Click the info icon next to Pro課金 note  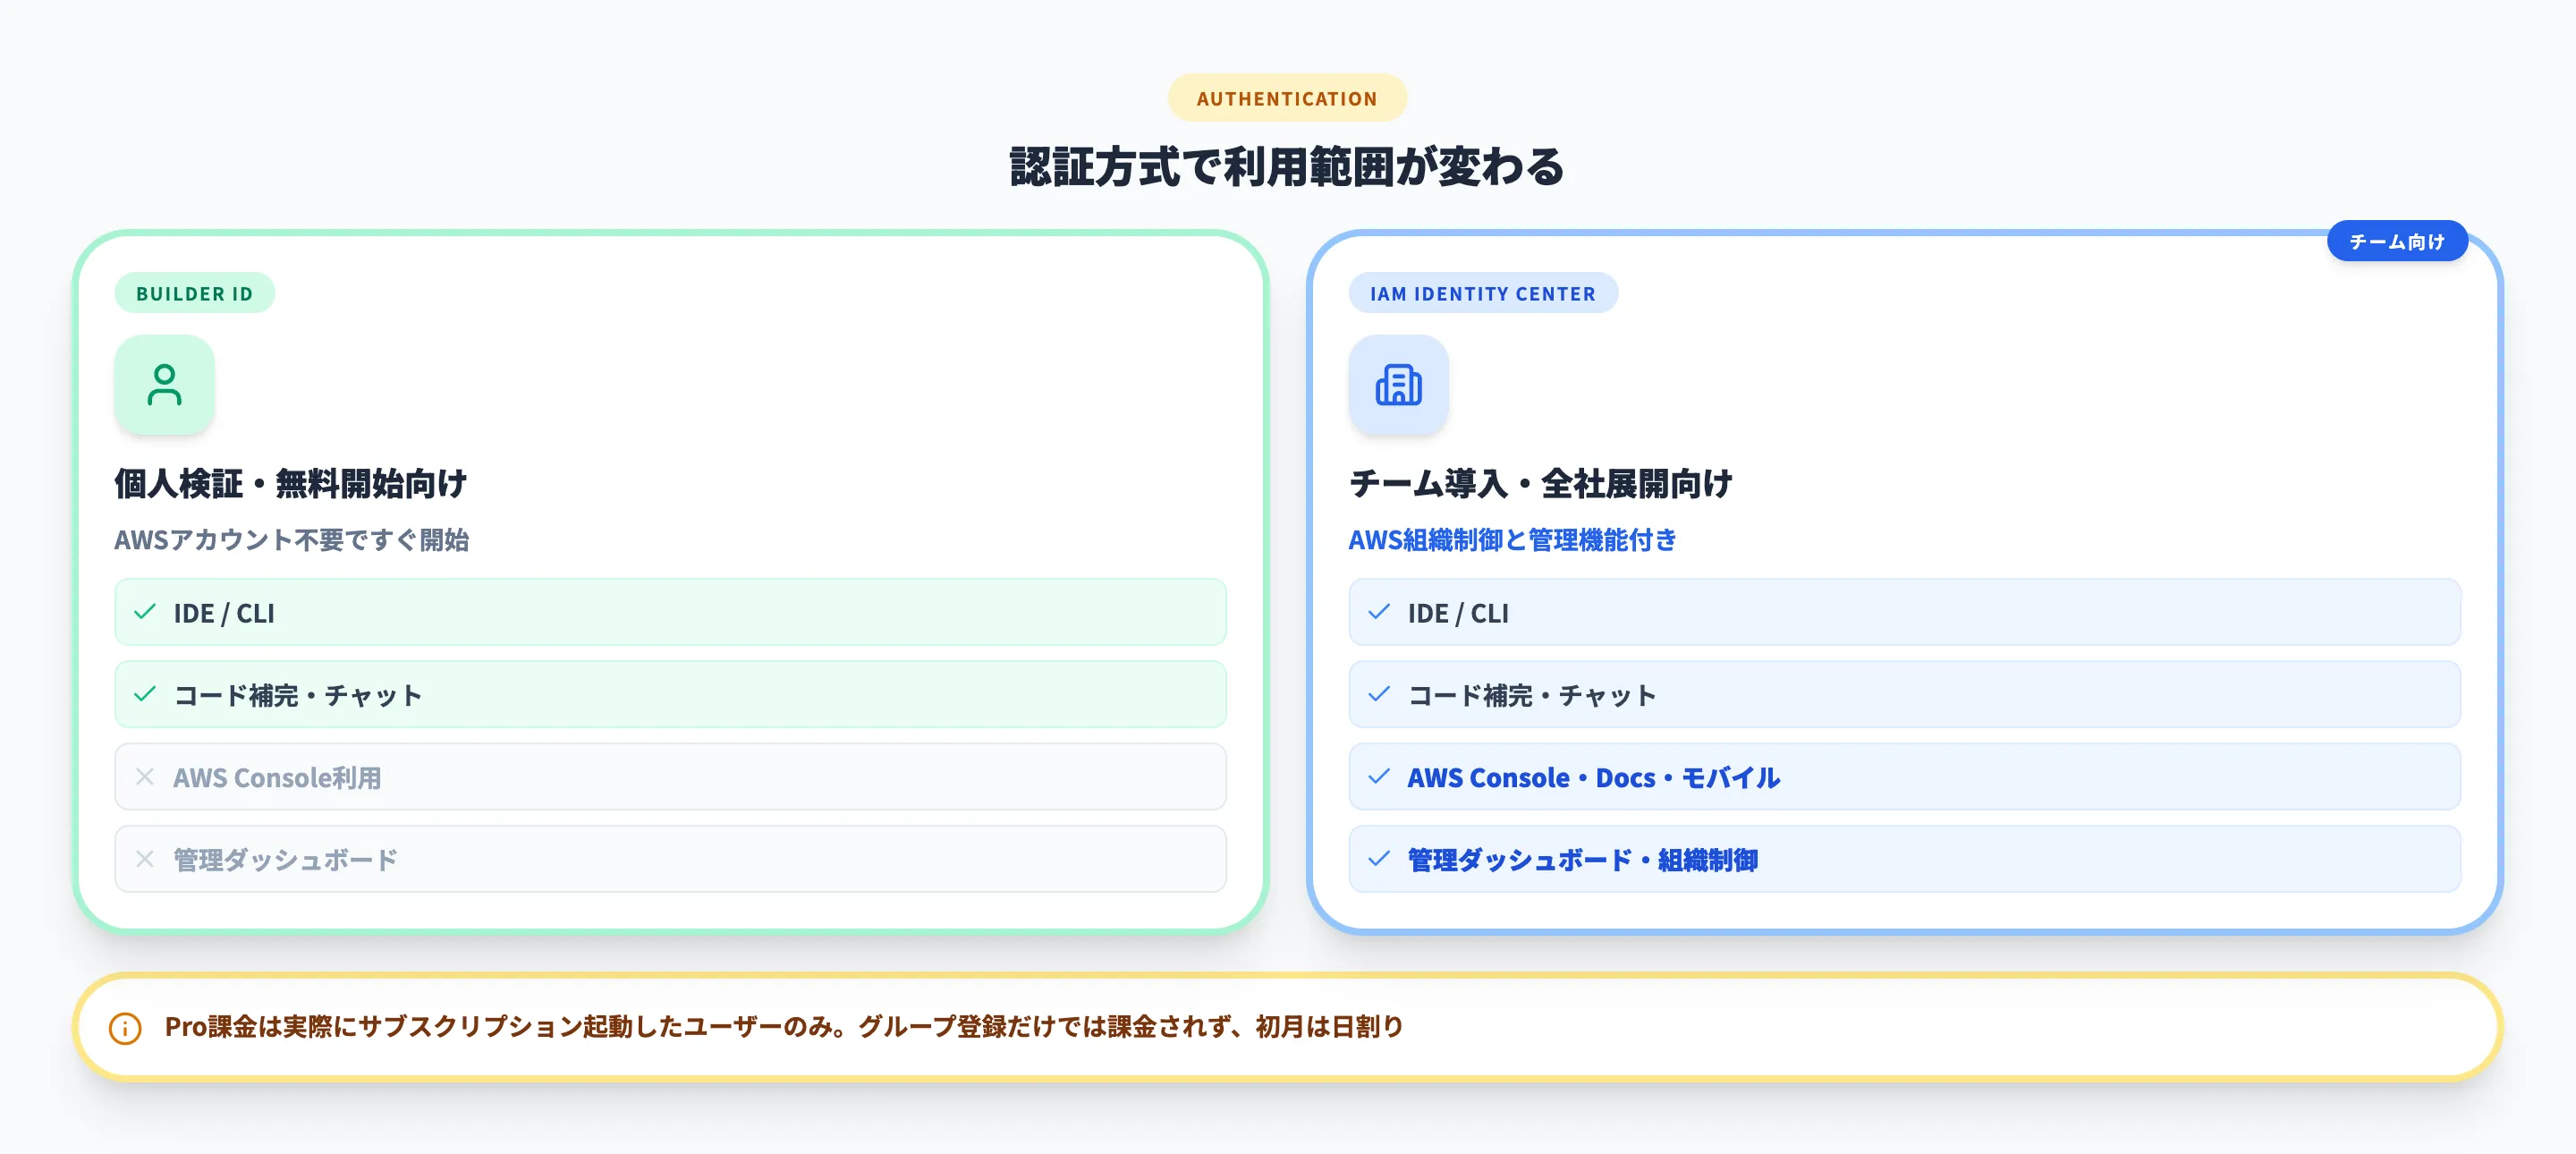click(x=124, y=1027)
